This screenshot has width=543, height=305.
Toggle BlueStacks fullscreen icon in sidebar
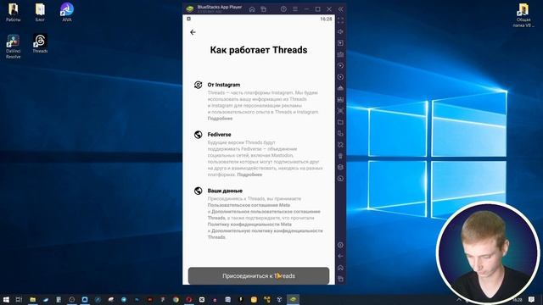click(340, 20)
